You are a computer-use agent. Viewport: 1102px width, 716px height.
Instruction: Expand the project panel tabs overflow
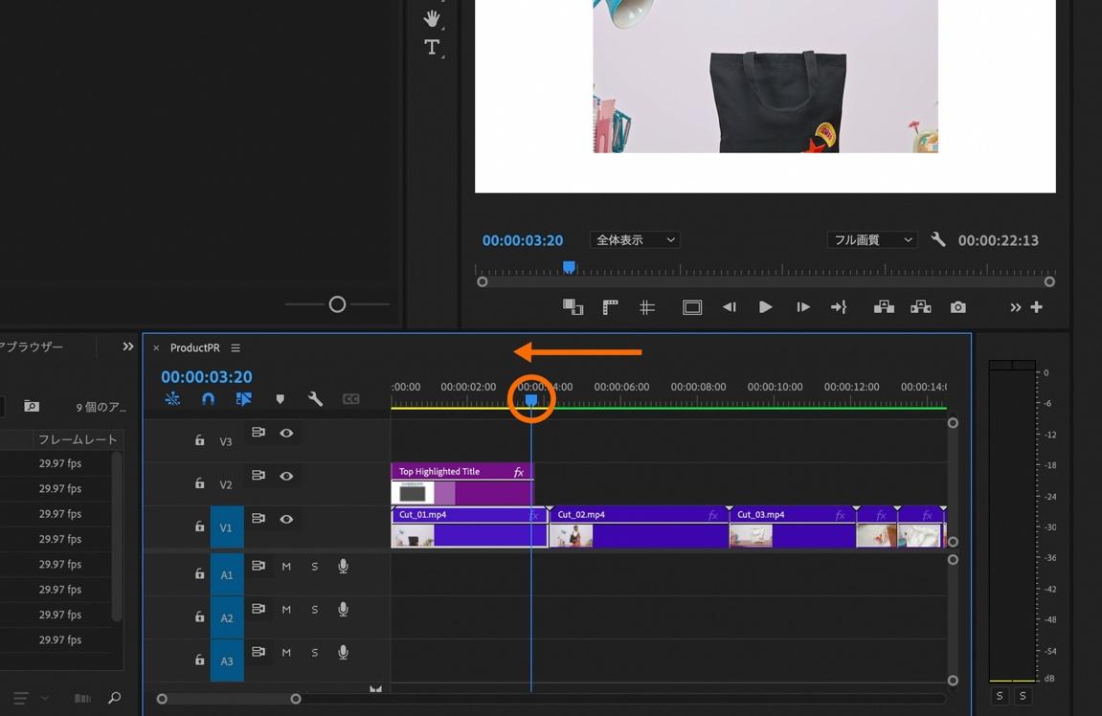pos(128,347)
